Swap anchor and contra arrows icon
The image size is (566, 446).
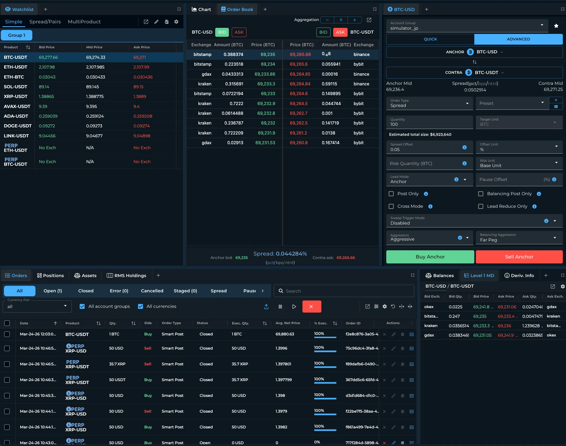click(x=475, y=62)
